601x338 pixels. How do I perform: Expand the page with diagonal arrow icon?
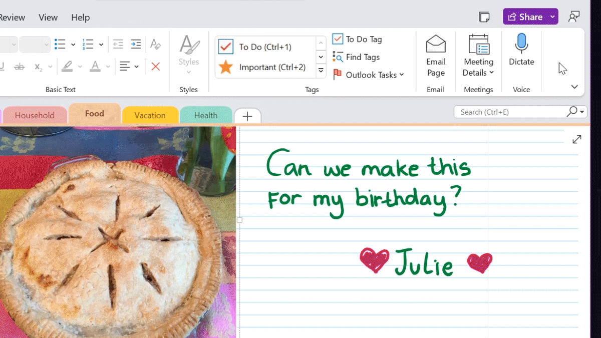click(x=577, y=140)
